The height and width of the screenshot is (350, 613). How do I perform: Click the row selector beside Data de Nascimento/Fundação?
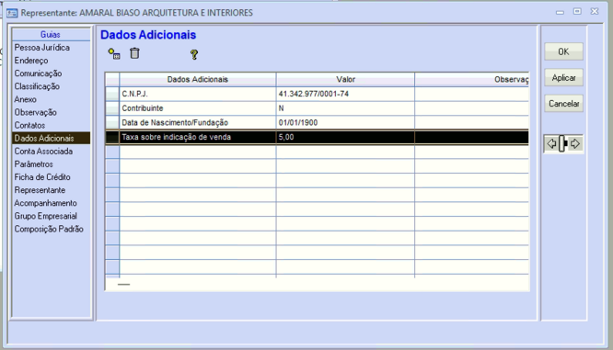coord(112,122)
